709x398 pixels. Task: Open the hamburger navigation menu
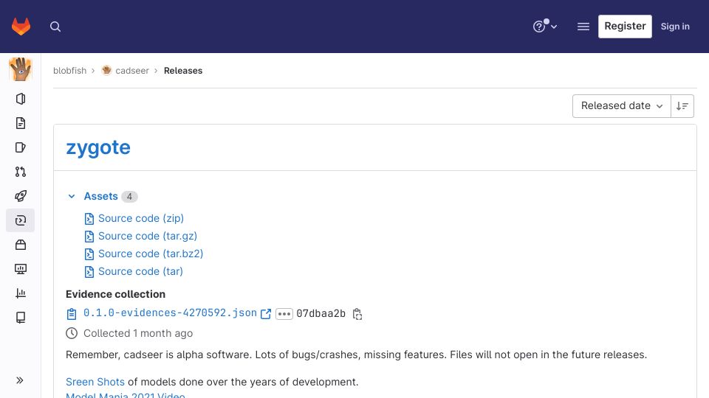point(583,27)
